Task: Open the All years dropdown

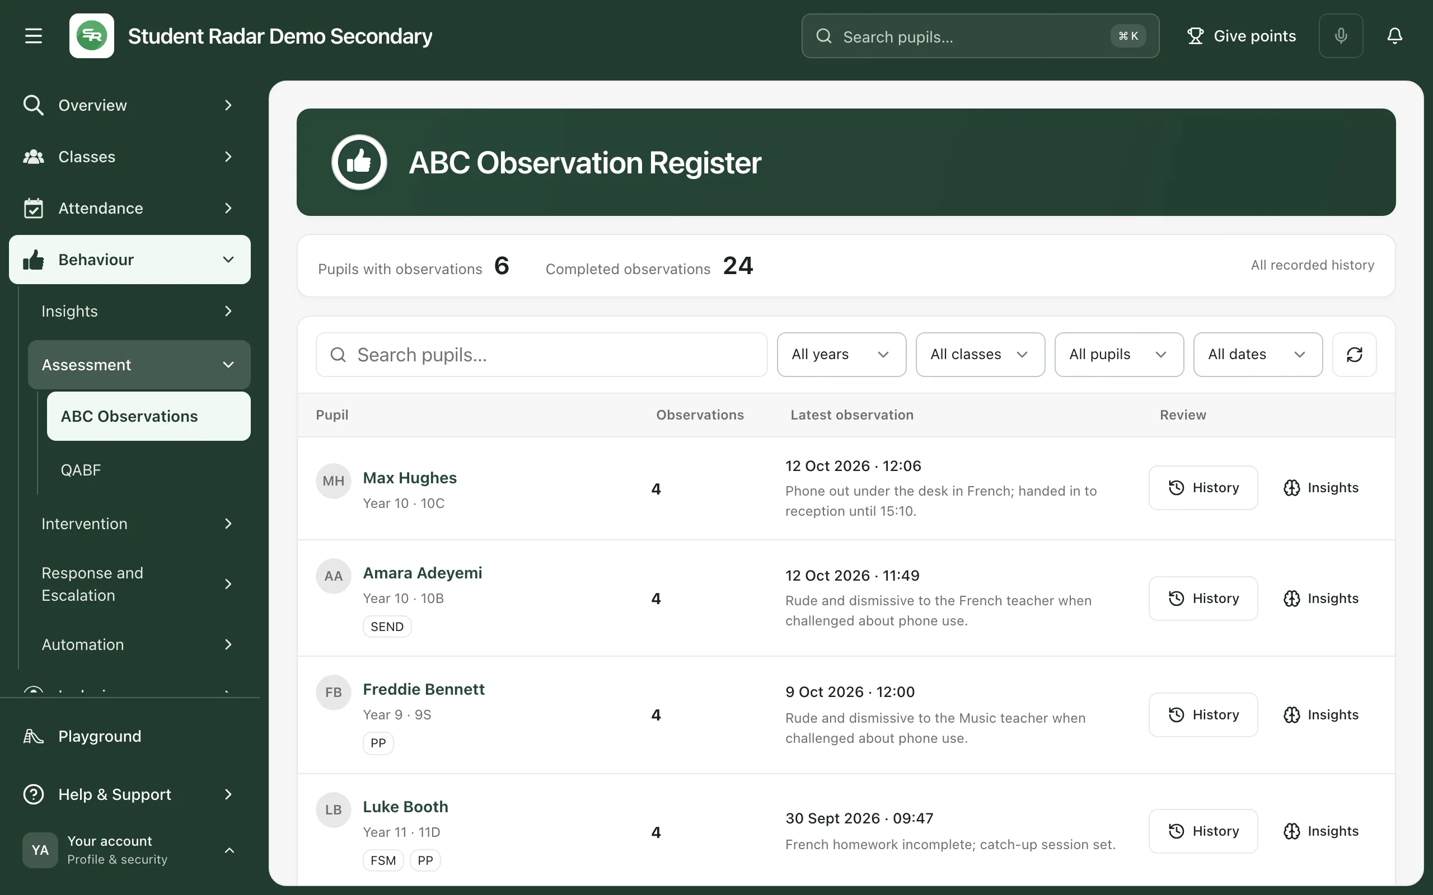Action: pos(841,355)
